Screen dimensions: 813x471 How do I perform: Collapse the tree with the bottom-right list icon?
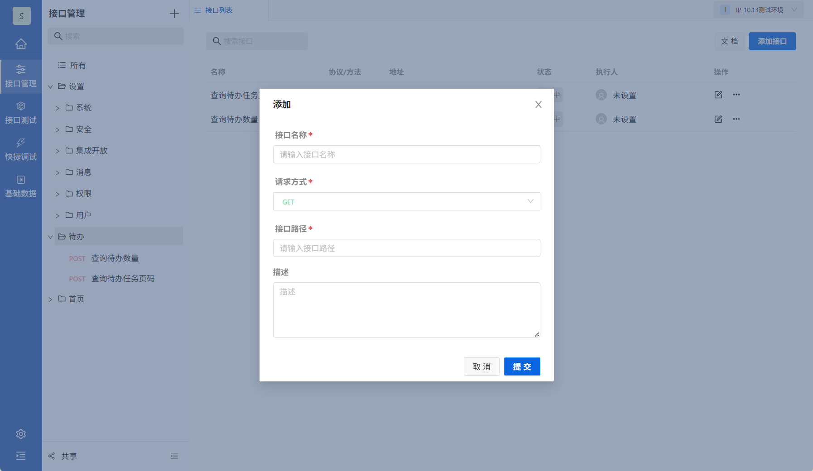coord(174,456)
